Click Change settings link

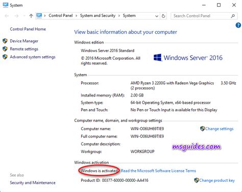219,129
